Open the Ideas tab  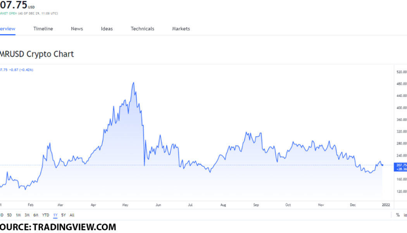click(x=107, y=29)
